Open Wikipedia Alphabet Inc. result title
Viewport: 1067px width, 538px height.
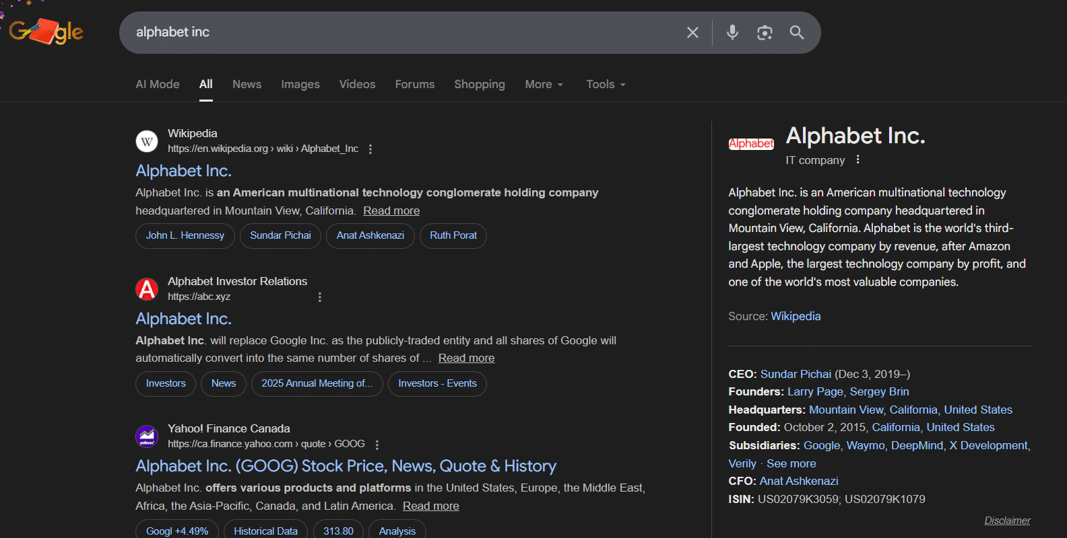click(x=183, y=171)
